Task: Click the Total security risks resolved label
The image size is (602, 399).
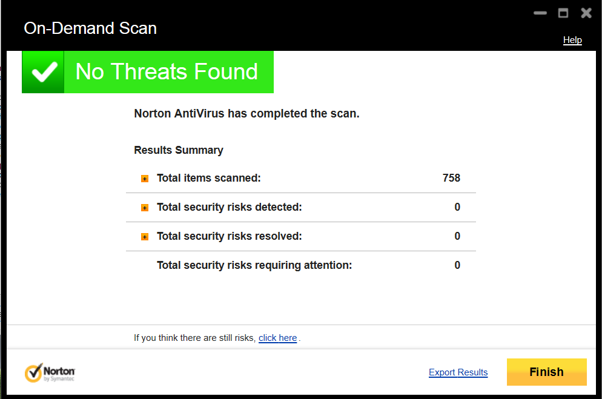Action: [229, 236]
